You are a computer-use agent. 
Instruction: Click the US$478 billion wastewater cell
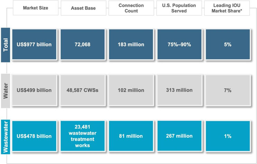coord(34,136)
